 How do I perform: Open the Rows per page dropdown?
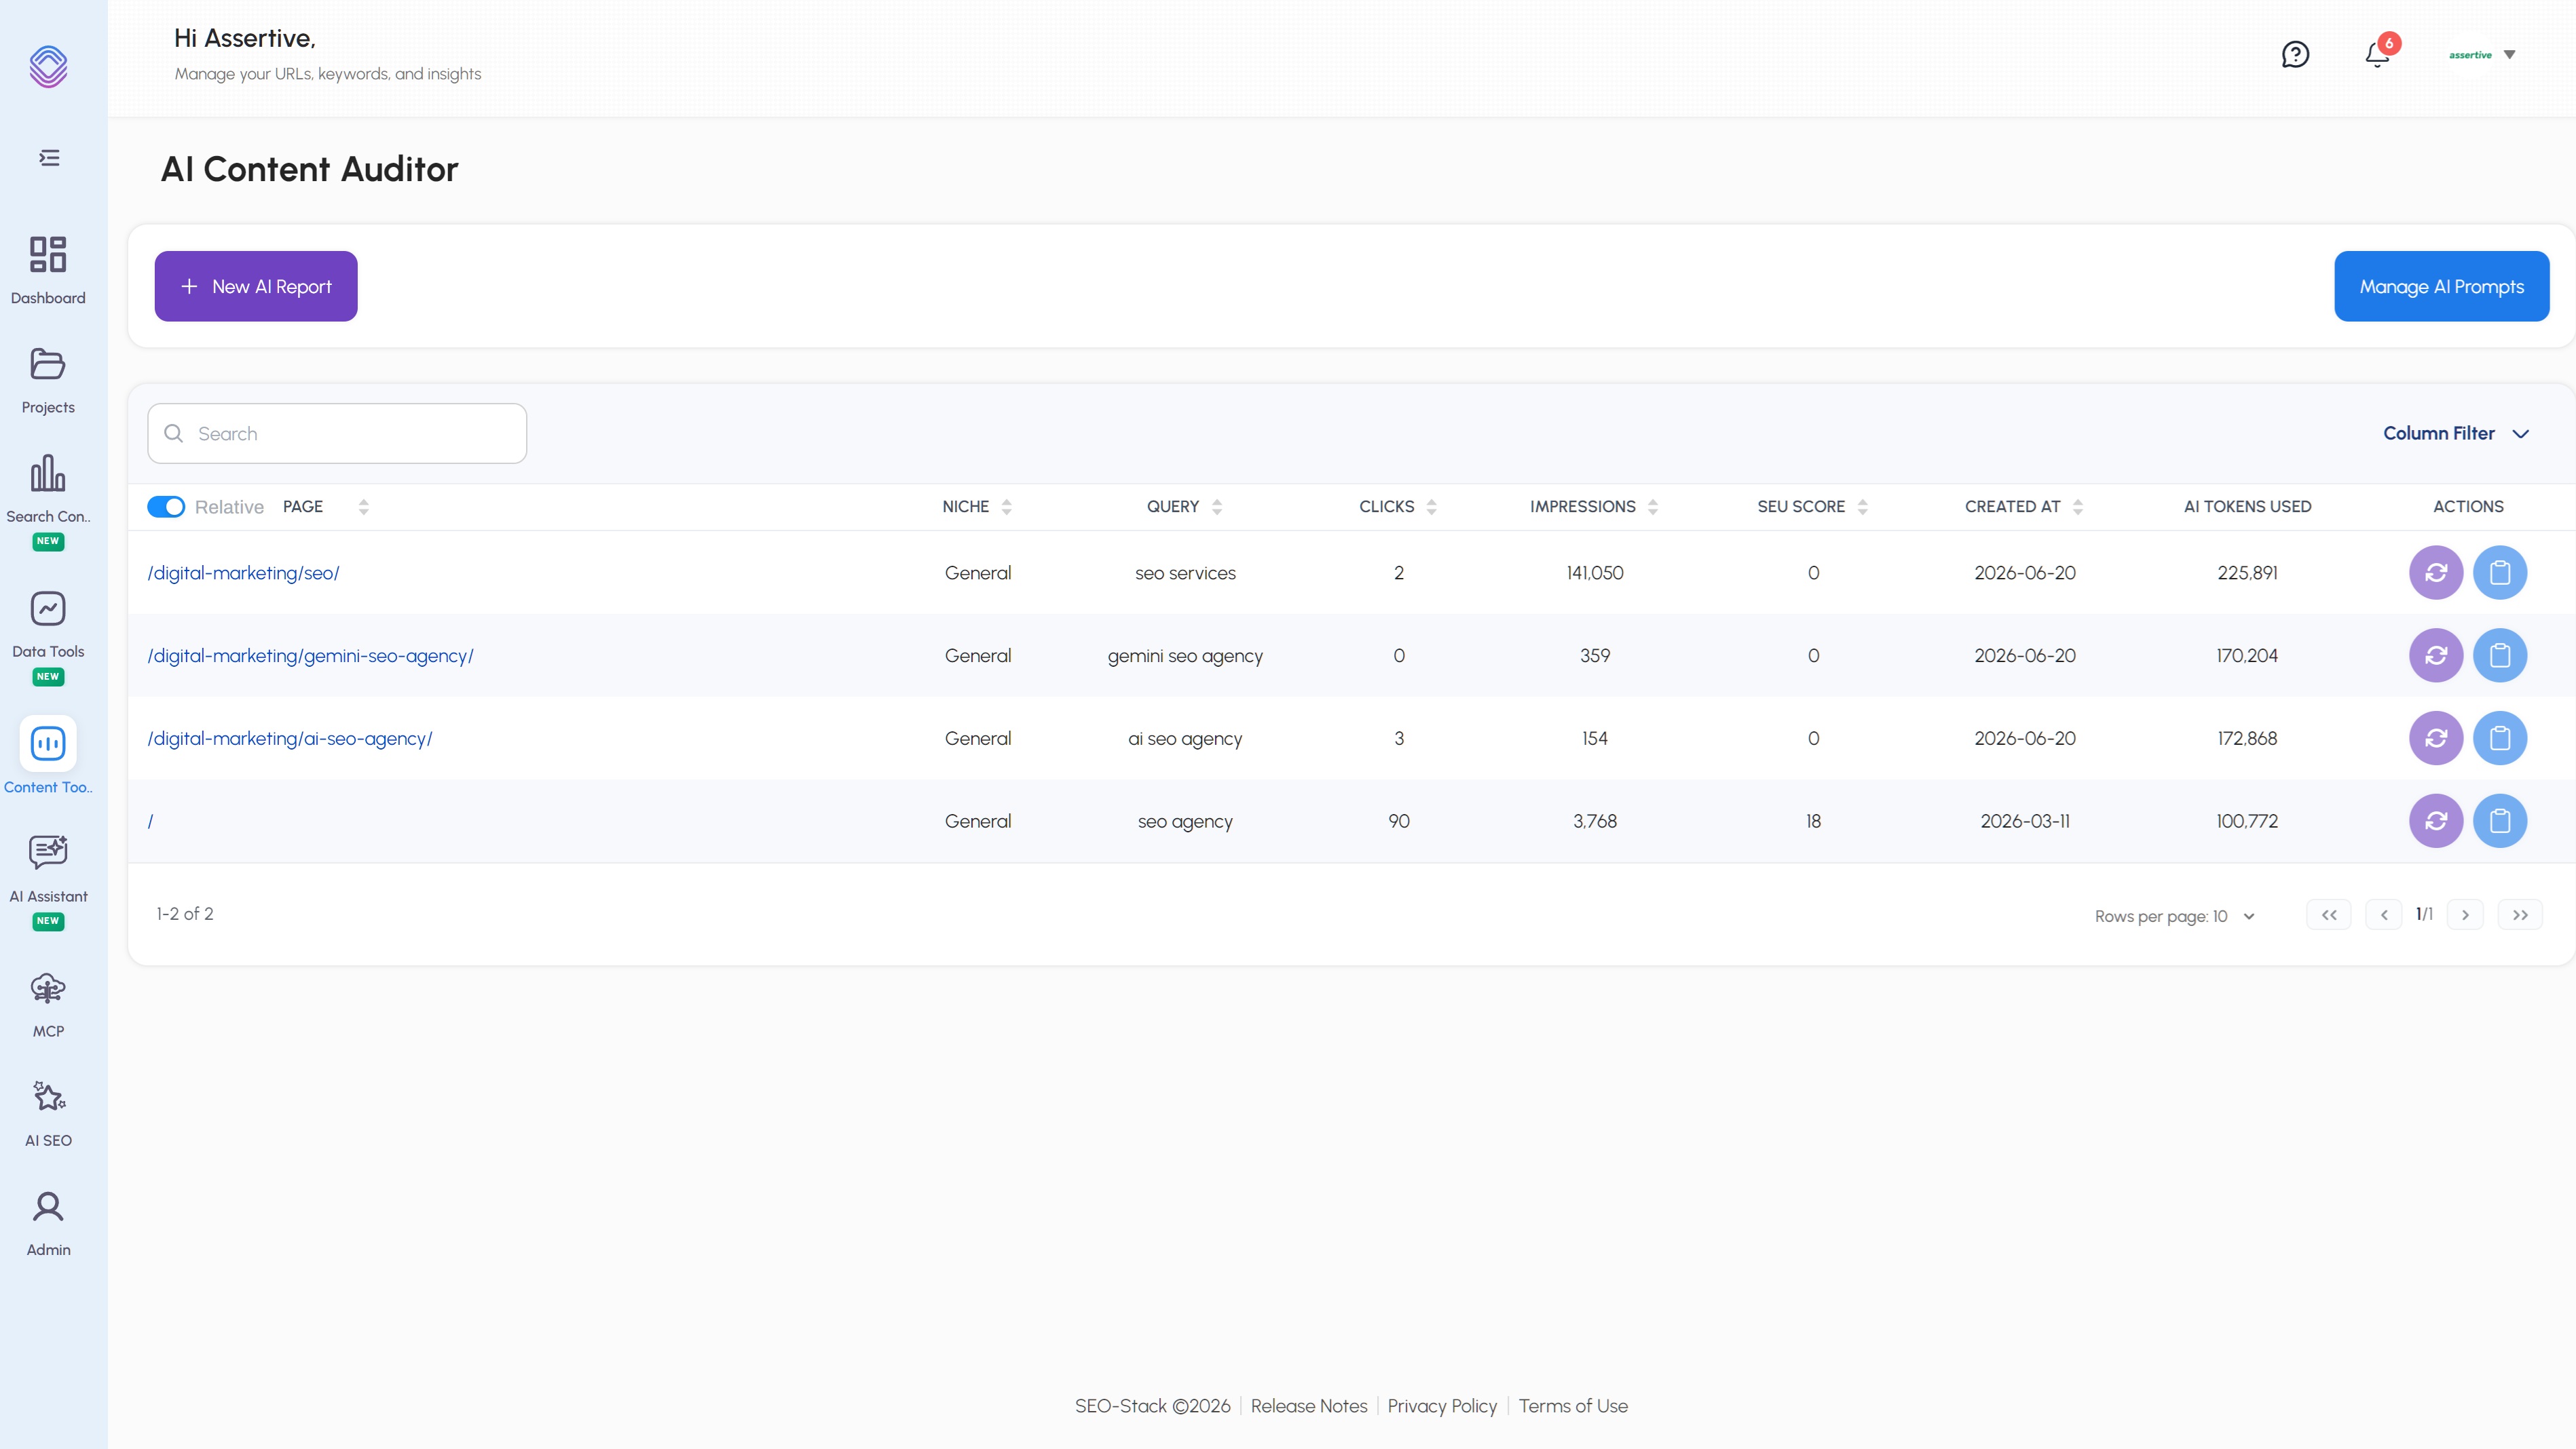coord(2176,916)
